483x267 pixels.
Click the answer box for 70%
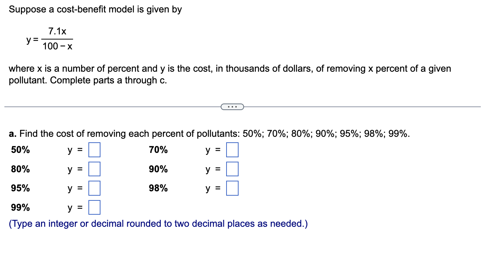point(232,150)
